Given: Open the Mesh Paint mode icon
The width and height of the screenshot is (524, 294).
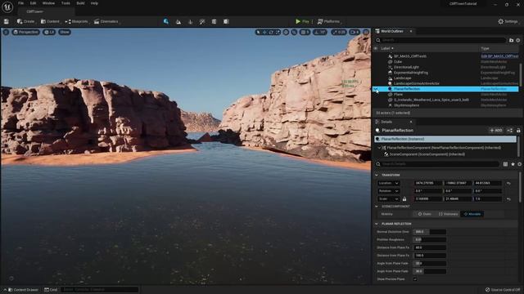Looking at the screenshot, I should point(202,22).
